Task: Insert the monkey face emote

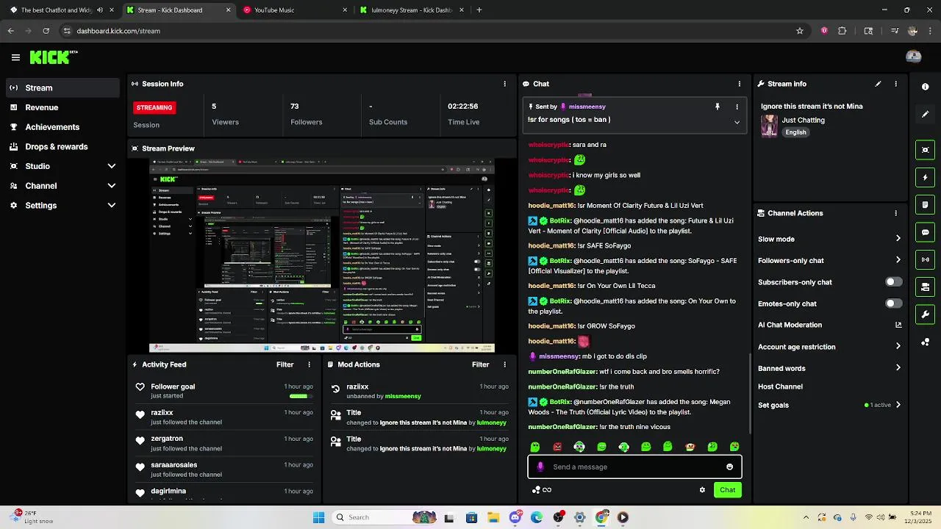Action: pos(690,447)
